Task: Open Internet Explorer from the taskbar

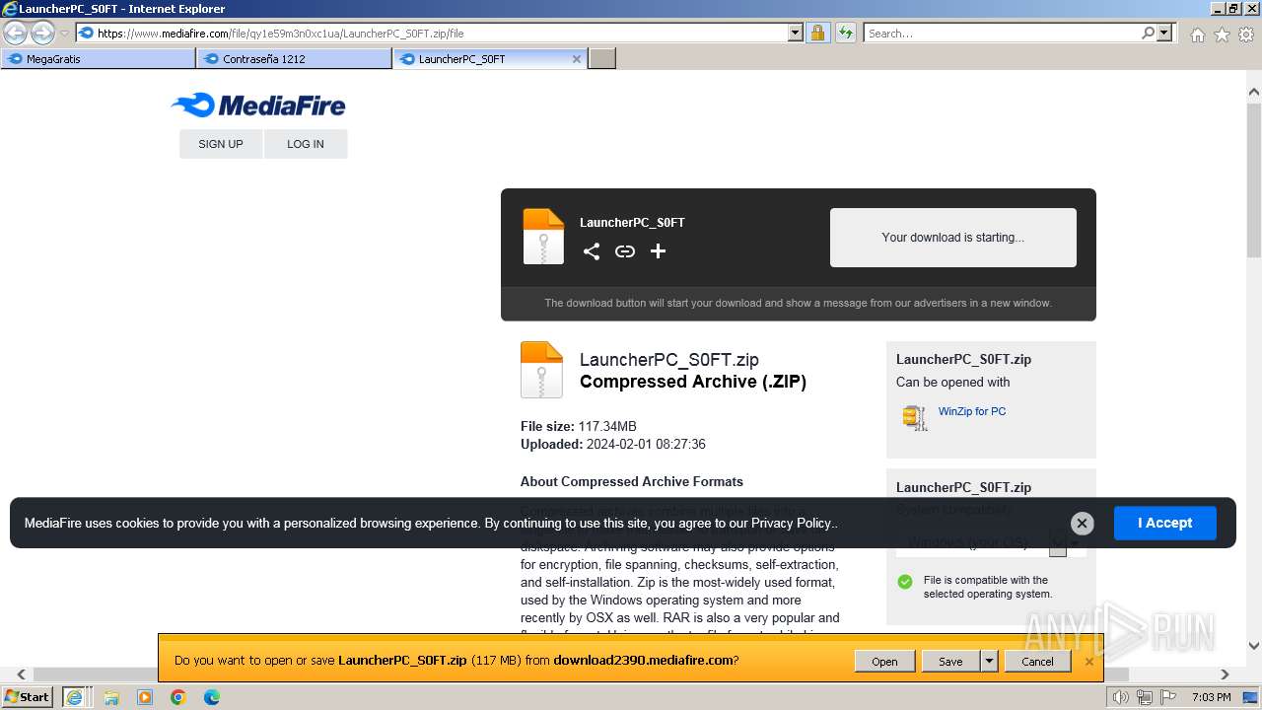Action: [x=74, y=697]
